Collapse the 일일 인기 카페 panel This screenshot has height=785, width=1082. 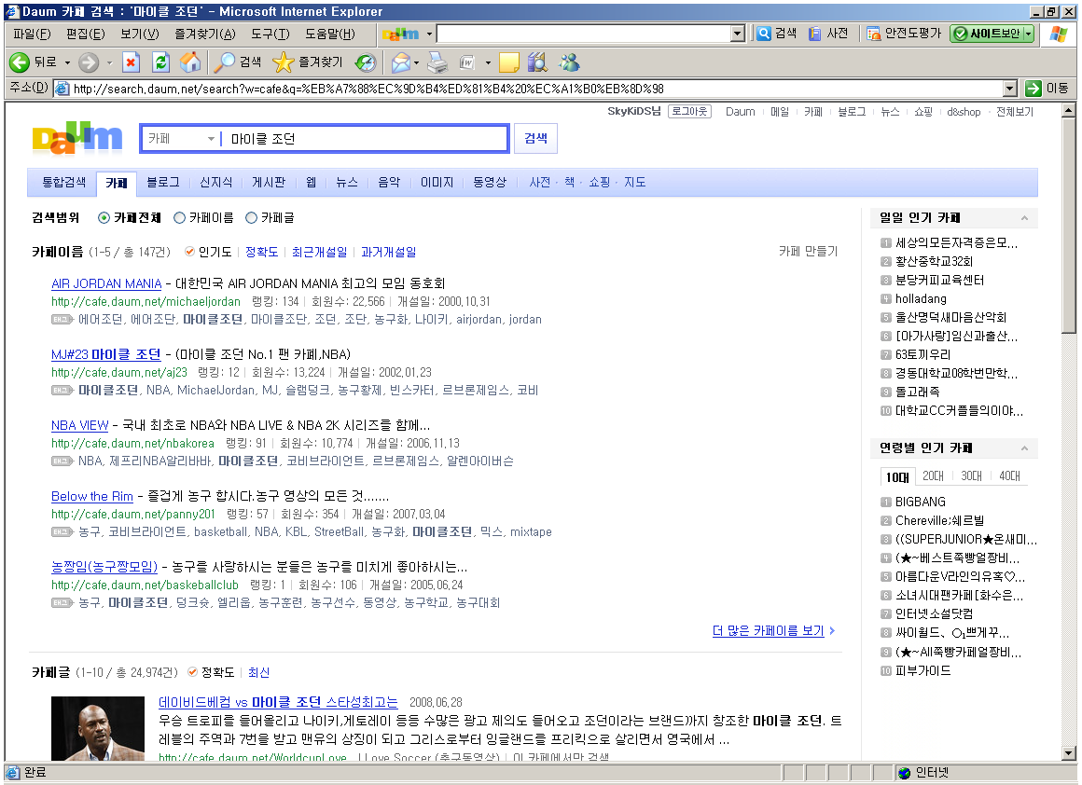pyautogui.click(x=1025, y=218)
